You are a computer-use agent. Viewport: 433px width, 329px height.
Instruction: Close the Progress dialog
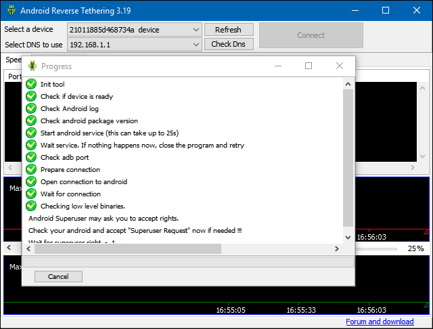point(340,66)
